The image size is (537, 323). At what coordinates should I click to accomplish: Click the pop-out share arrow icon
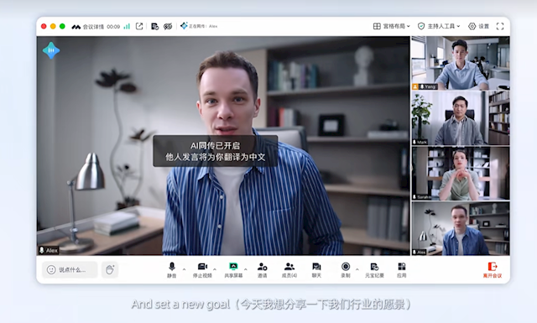point(139,26)
